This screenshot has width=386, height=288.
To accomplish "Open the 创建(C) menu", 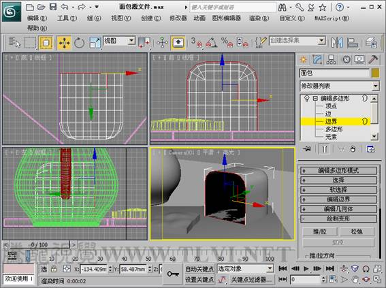I will point(151,18).
